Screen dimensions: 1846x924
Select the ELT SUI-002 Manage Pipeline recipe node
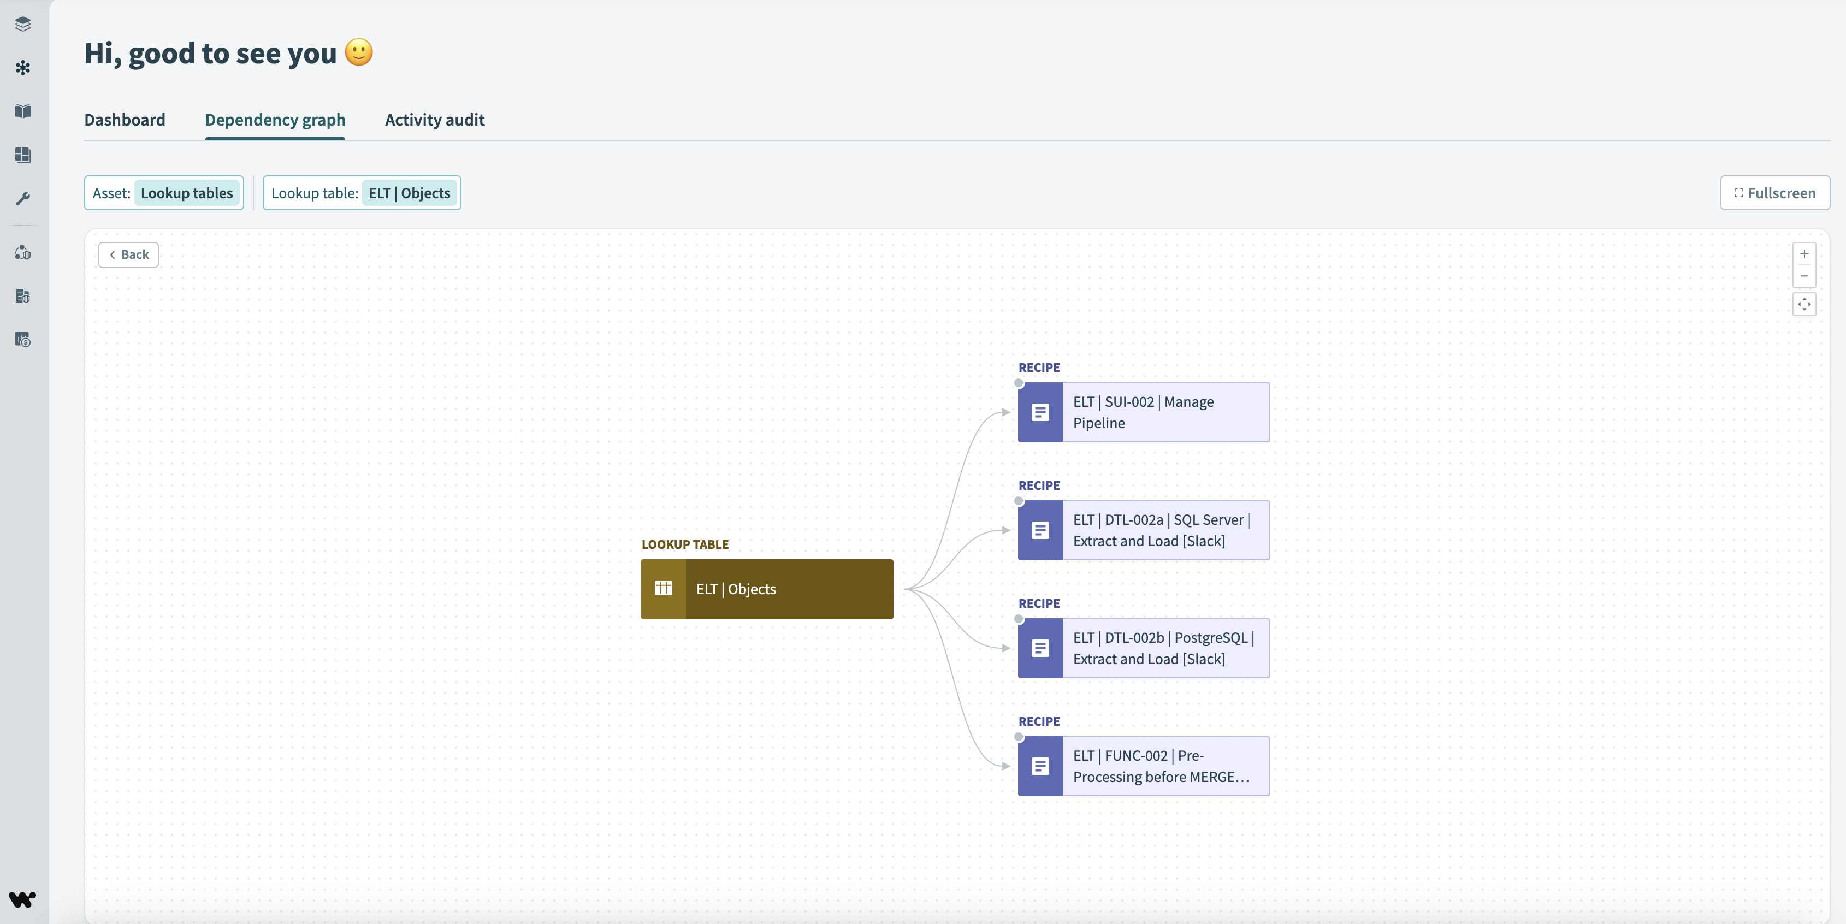coord(1143,412)
